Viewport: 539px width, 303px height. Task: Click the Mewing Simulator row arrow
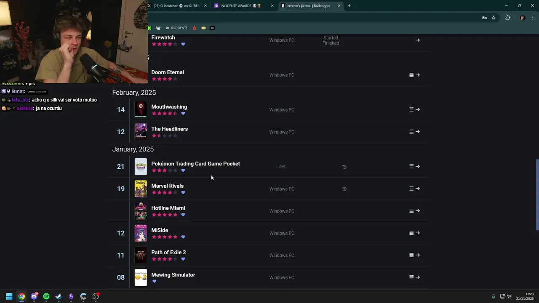[418, 277]
